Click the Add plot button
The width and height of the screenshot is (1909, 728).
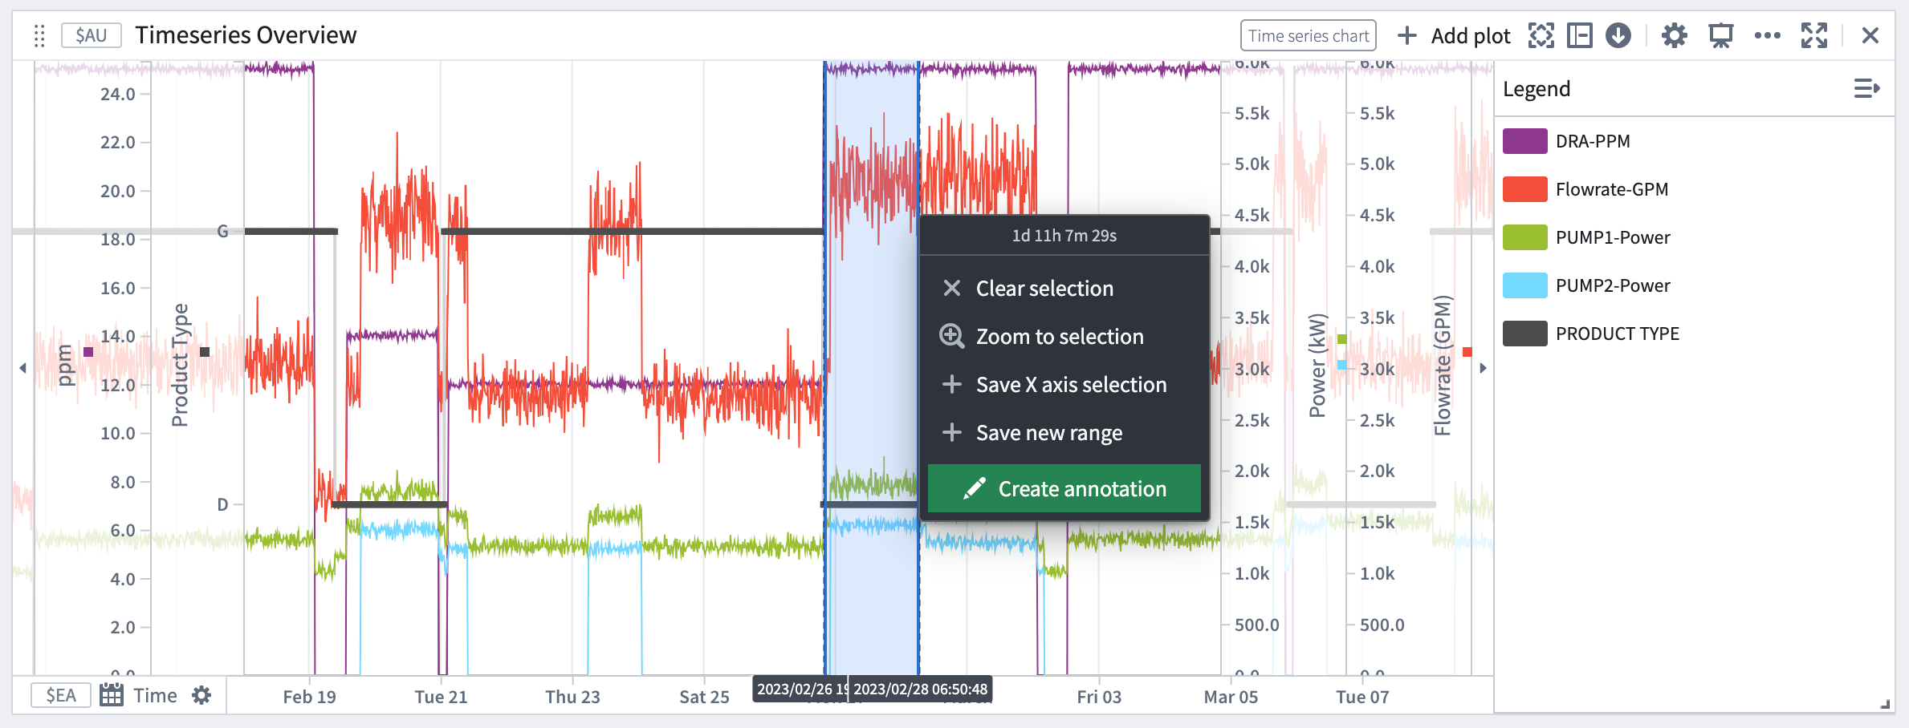pos(1454,36)
